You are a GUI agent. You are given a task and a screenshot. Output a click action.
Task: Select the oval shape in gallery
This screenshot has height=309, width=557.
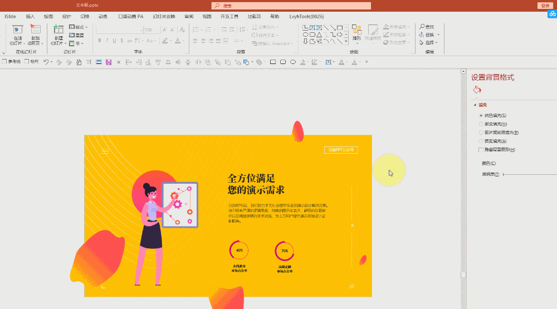(305, 35)
